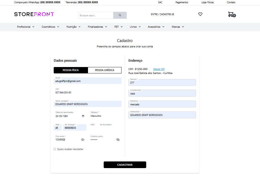Enable the newsletter checkbox
Screen dimensions: 260x179
tap(55, 149)
